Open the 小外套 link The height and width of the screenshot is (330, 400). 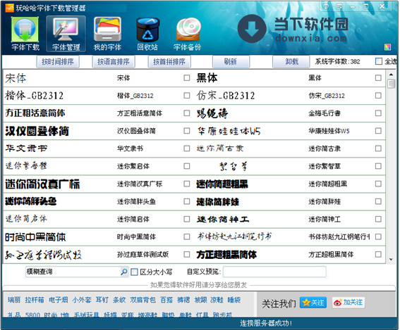tap(82, 300)
